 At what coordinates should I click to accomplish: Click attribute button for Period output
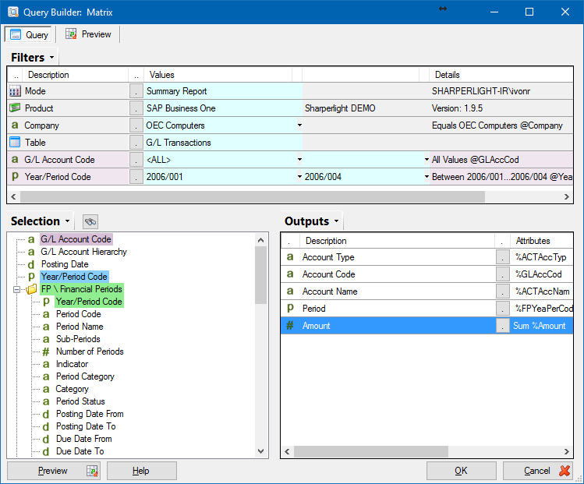pyautogui.click(x=502, y=309)
